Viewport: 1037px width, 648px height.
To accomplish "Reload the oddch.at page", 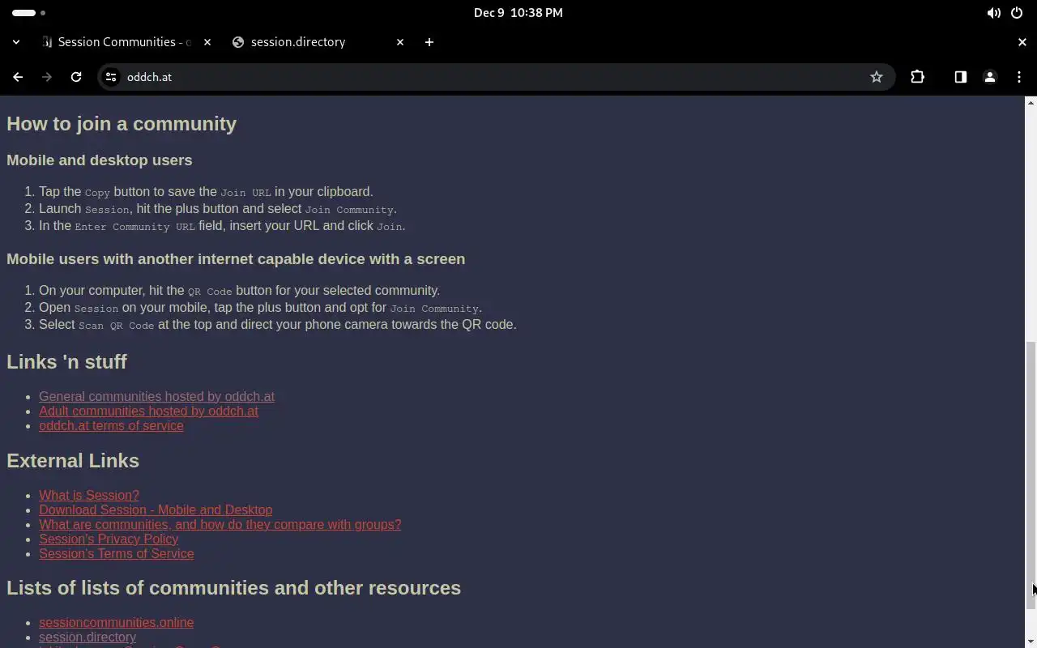I will [76, 77].
